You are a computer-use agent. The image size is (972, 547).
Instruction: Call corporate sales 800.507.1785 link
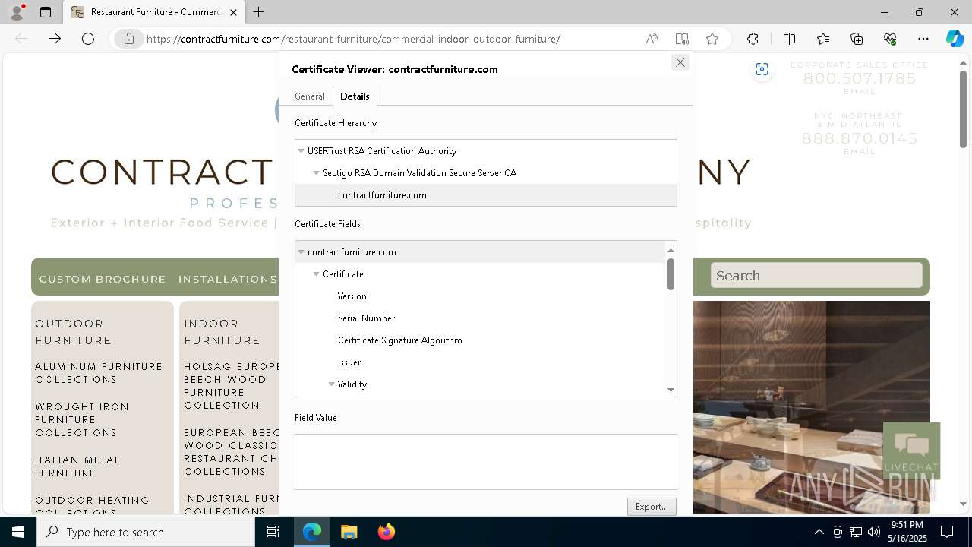point(860,79)
